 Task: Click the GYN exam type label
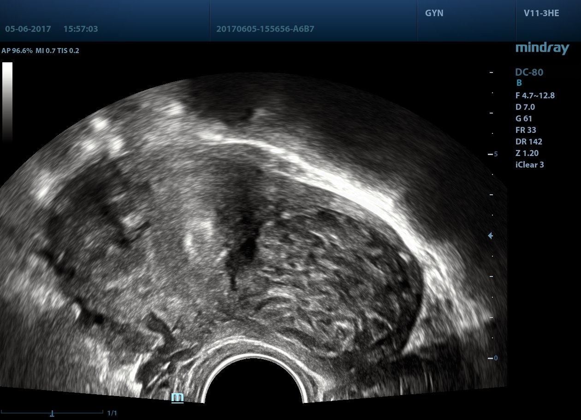[434, 13]
